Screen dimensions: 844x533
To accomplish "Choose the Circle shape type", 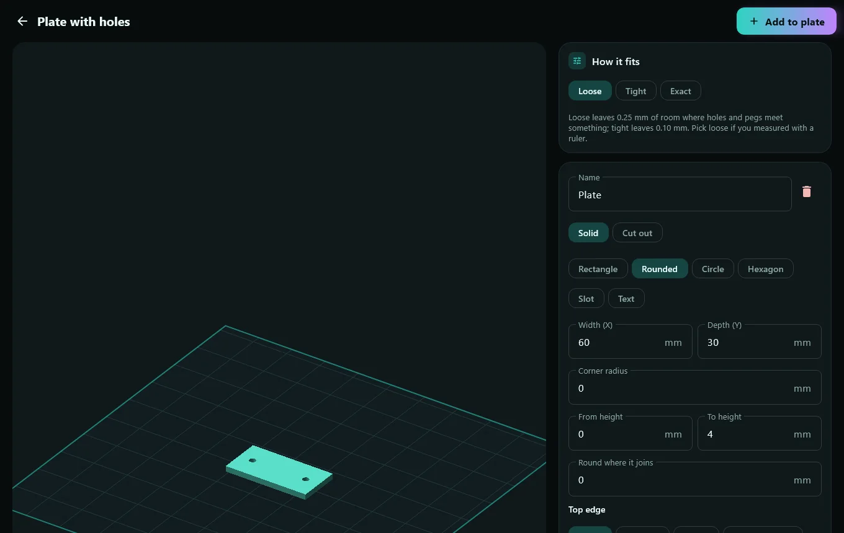I will tap(712, 268).
